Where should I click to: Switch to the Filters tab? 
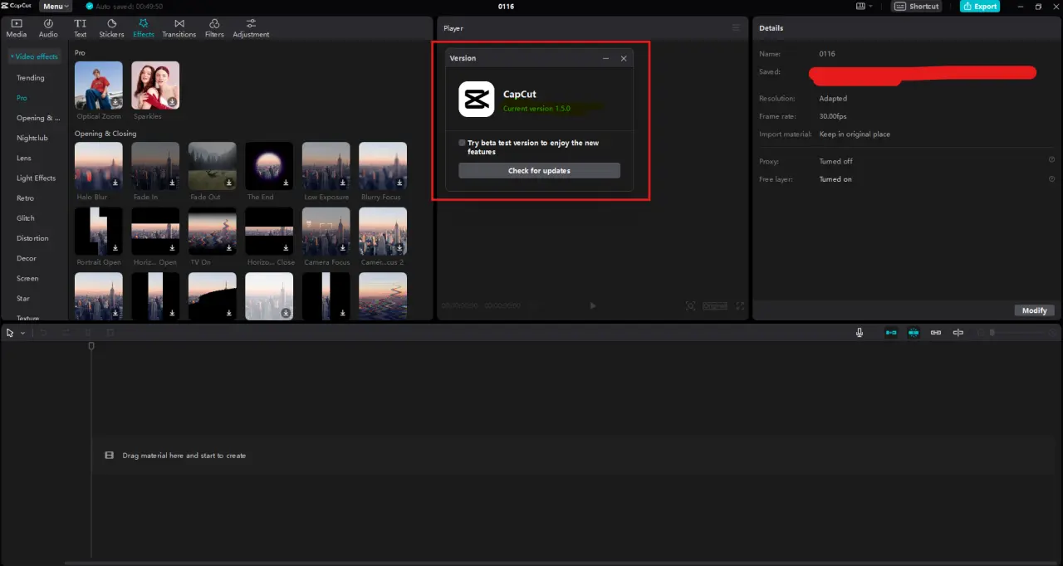coord(214,28)
